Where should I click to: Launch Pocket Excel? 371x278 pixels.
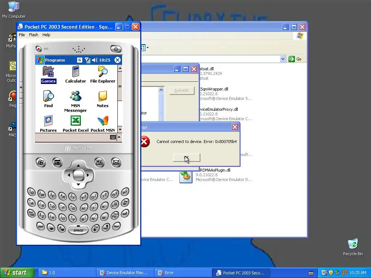tap(75, 124)
